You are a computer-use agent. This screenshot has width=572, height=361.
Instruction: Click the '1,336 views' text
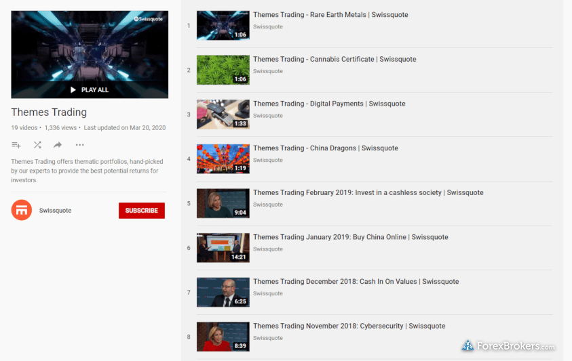coord(60,127)
